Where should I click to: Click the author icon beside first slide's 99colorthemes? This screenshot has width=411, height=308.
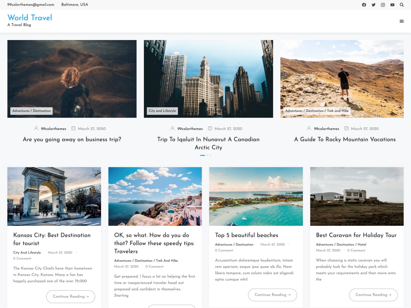(36, 128)
